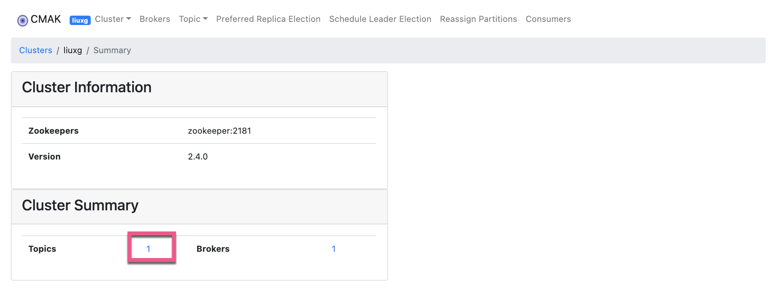Click the Cluster Summary section header
This screenshot has width=776, height=294.
tap(80, 205)
